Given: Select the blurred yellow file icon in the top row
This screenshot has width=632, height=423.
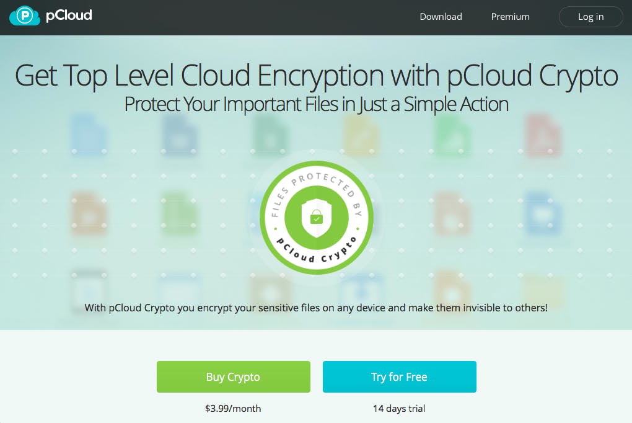Looking at the screenshot, I should tap(361, 135).
